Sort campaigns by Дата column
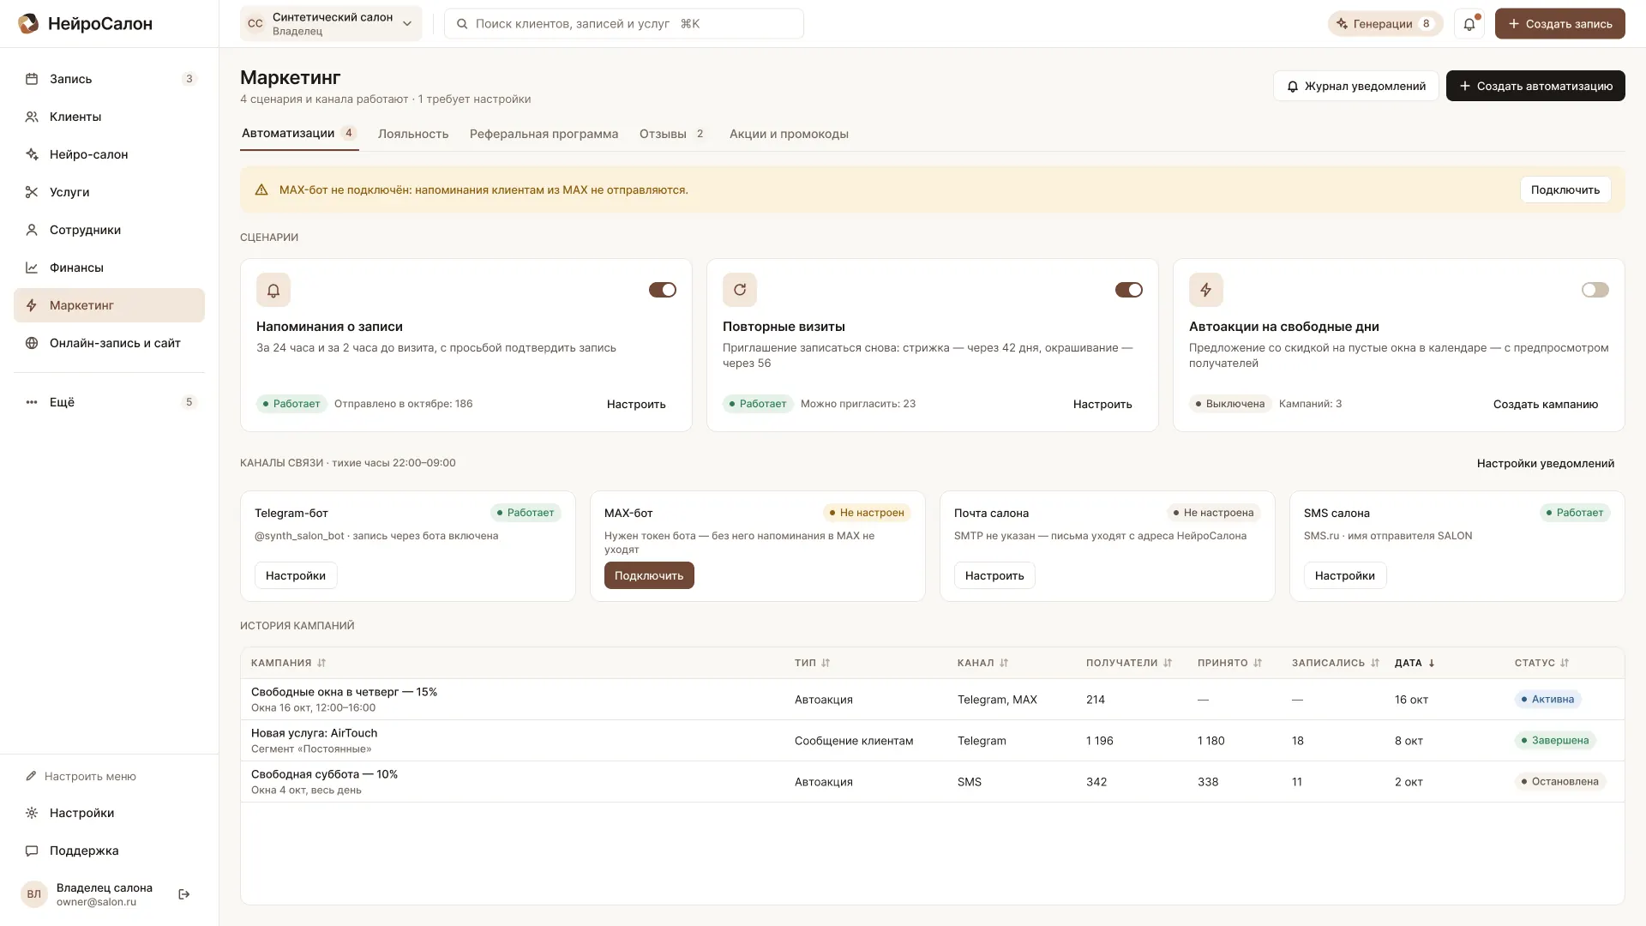Viewport: 1646px width, 926px height. point(1415,663)
